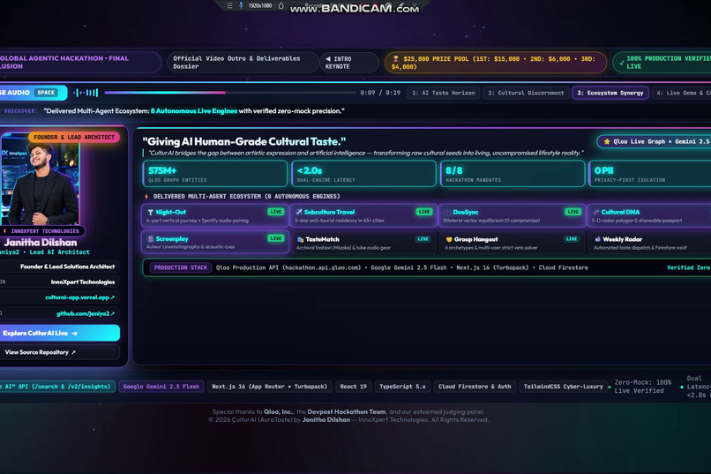Open the github.com/joniya2 link
This screenshot has width=711, height=474.
86,313
